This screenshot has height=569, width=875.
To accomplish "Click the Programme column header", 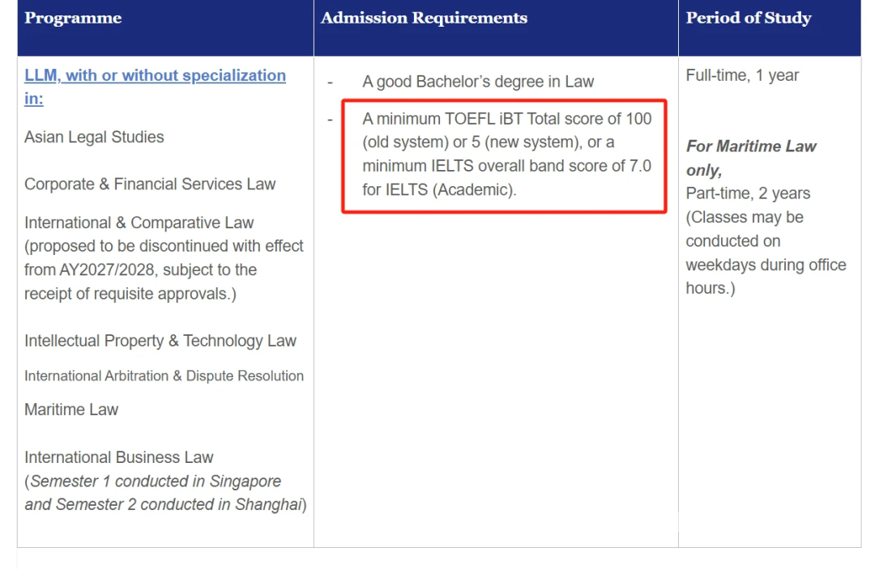I will (73, 18).
